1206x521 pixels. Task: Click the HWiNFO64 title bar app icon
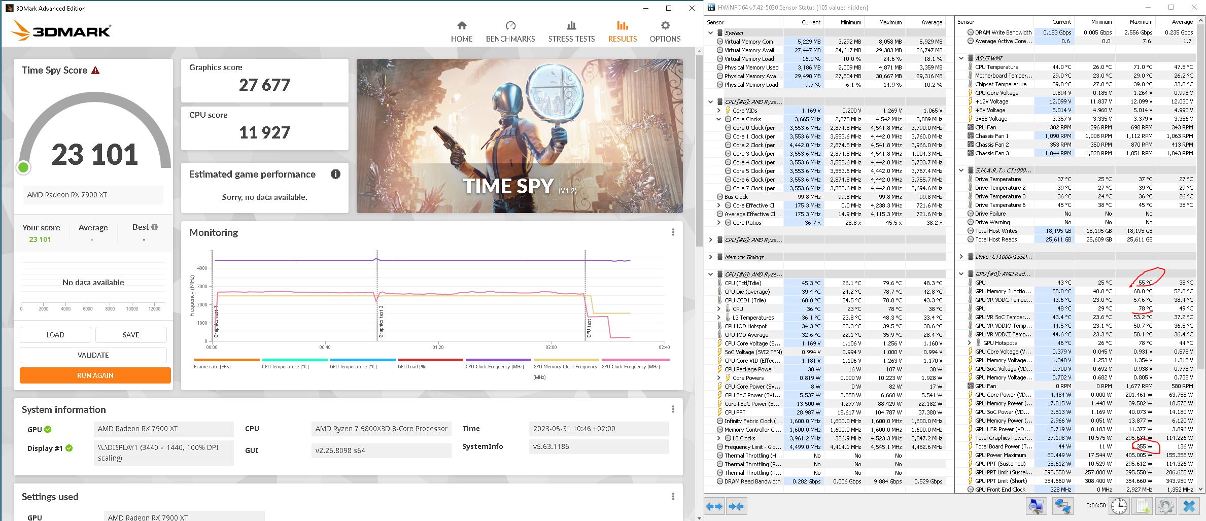711,7
